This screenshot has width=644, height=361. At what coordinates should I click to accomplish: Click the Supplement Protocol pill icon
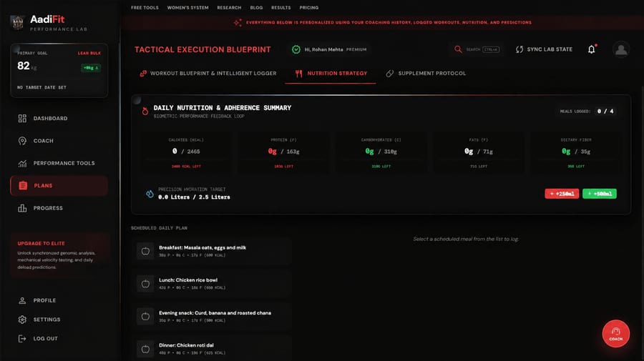pos(390,74)
